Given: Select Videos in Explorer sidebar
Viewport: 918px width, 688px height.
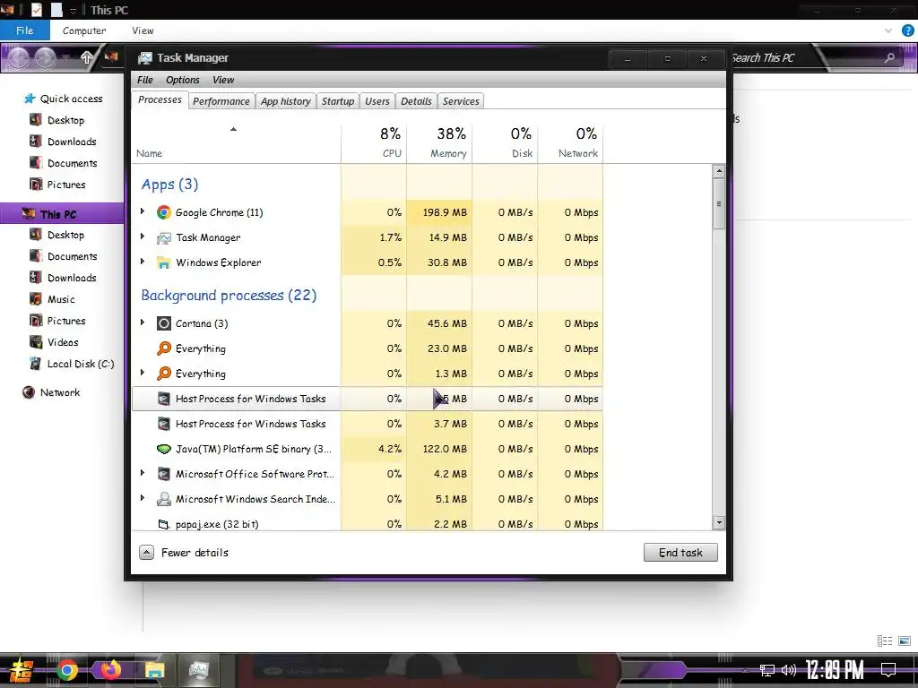Looking at the screenshot, I should tap(63, 342).
